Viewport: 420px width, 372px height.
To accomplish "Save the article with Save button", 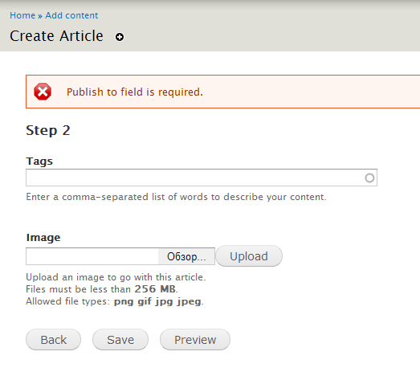I will click(x=120, y=340).
